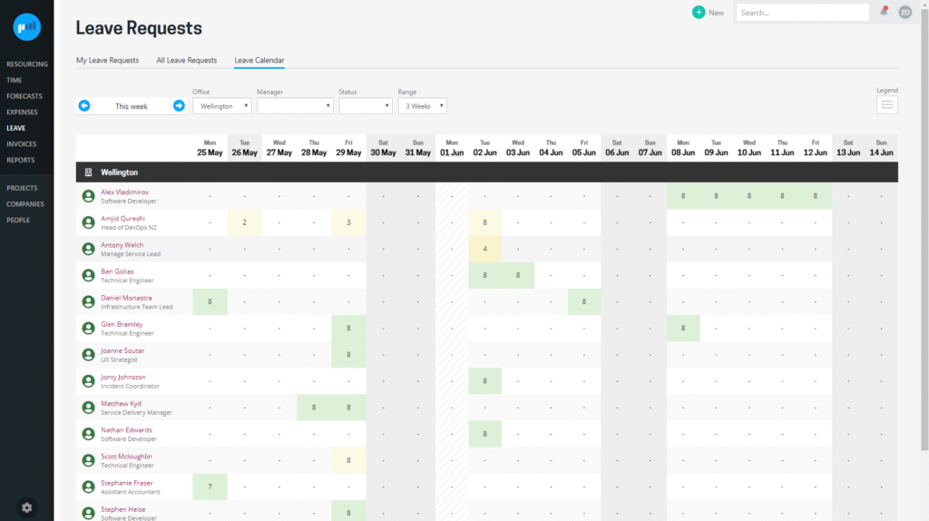Click Alex Vladimirov's avatar icon
This screenshot has height=521, width=929.
88,196
